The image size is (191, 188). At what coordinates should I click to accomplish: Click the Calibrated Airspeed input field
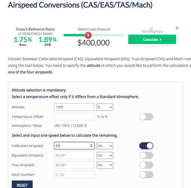pyautogui.click(x=74, y=146)
